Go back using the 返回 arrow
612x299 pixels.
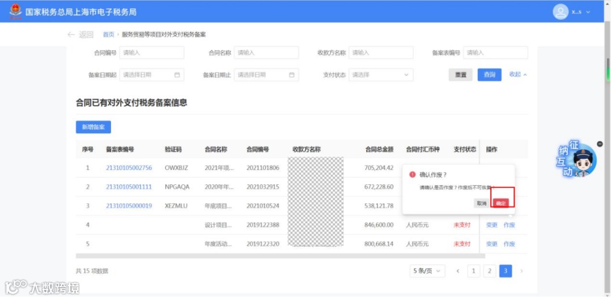tap(80, 34)
